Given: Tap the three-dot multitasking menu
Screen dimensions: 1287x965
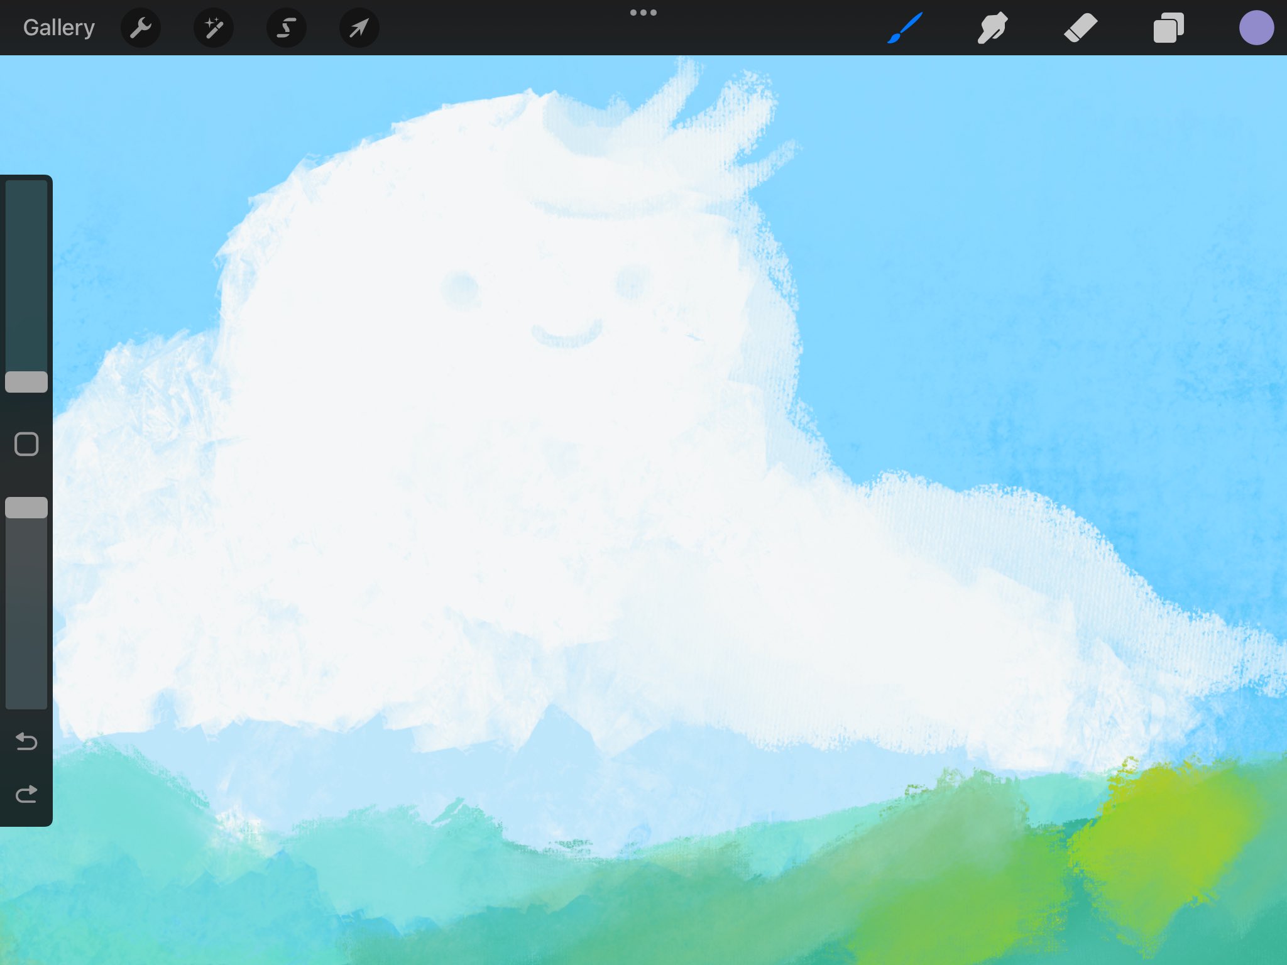Looking at the screenshot, I should (643, 13).
